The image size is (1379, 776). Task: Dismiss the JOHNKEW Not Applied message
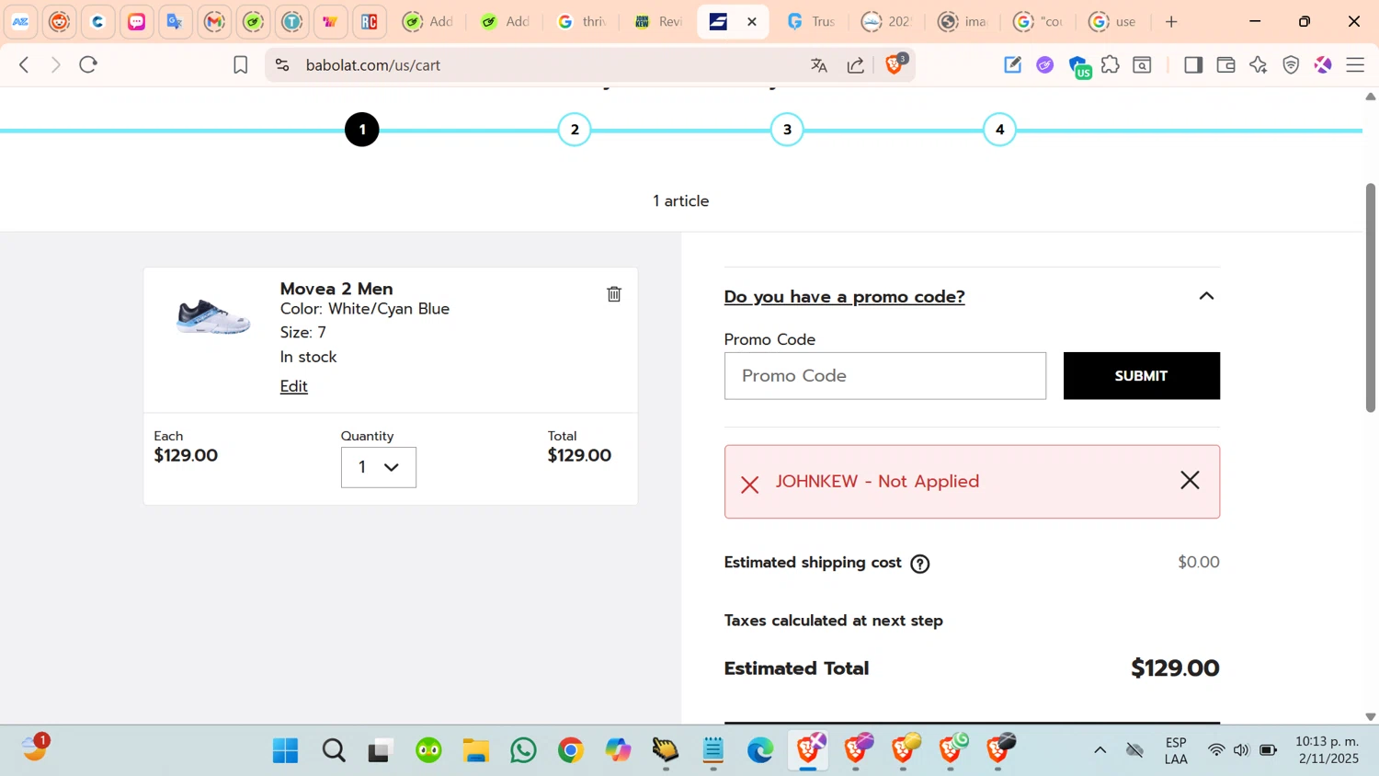[x=1190, y=480]
